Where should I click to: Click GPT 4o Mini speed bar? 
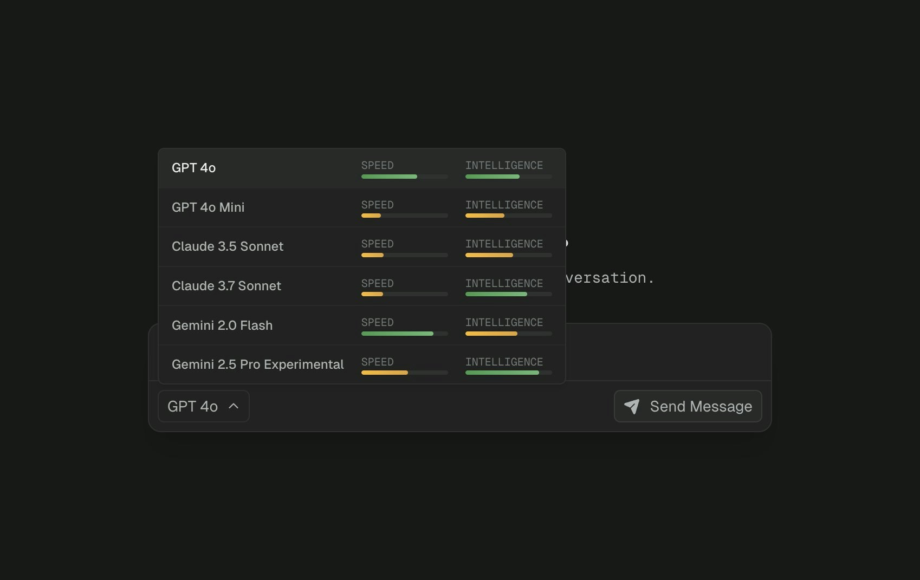click(405, 216)
